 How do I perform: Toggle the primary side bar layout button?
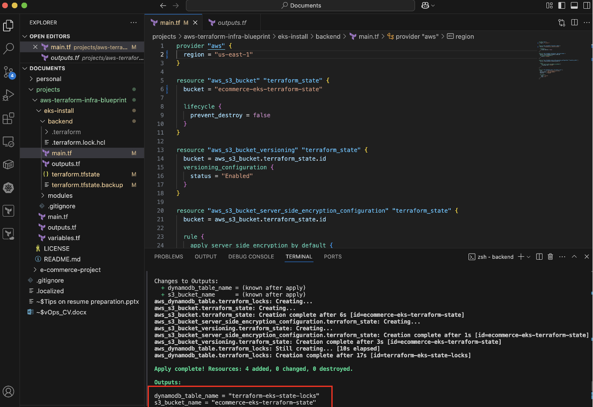[562, 5]
